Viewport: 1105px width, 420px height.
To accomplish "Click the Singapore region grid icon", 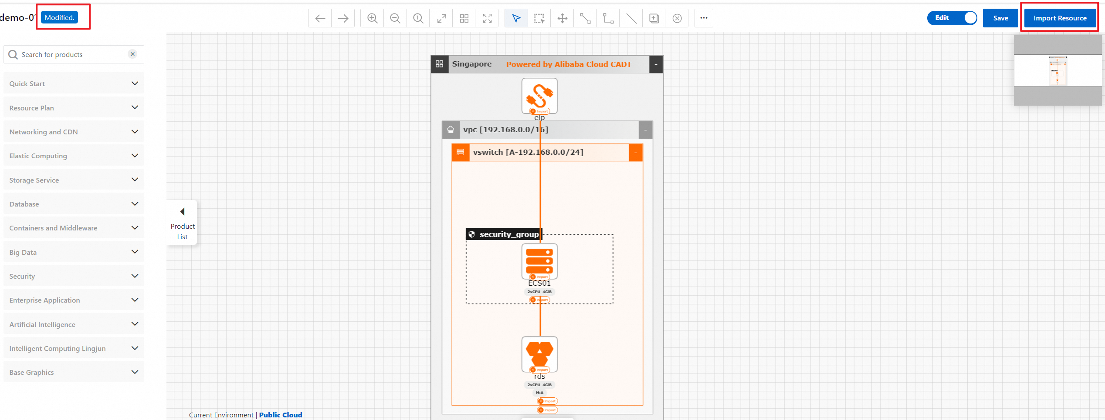I will [439, 64].
